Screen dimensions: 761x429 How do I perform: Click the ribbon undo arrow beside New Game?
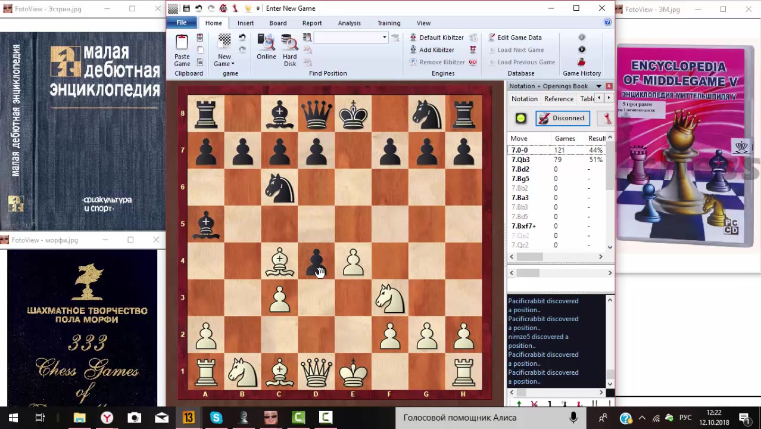click(x=242, y=38)
